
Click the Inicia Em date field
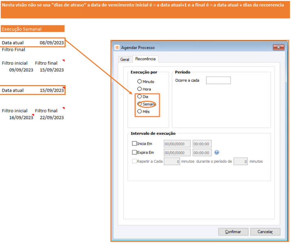pos(177,144)
